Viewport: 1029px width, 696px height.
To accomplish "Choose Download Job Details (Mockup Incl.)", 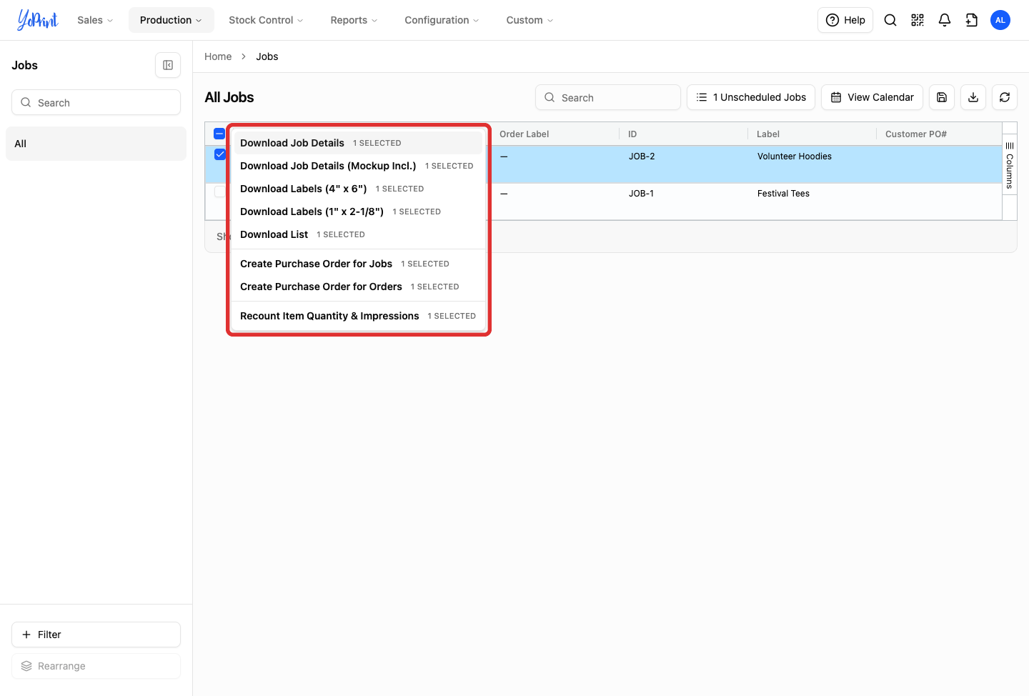I will 359,166.
